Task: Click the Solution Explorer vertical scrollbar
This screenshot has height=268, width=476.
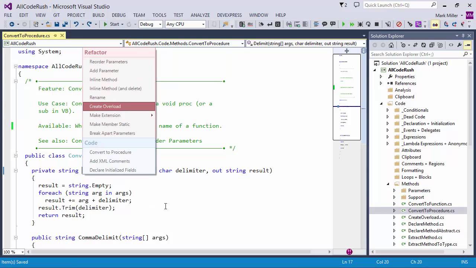Action: pyautogui.click(x=470, y=153)
